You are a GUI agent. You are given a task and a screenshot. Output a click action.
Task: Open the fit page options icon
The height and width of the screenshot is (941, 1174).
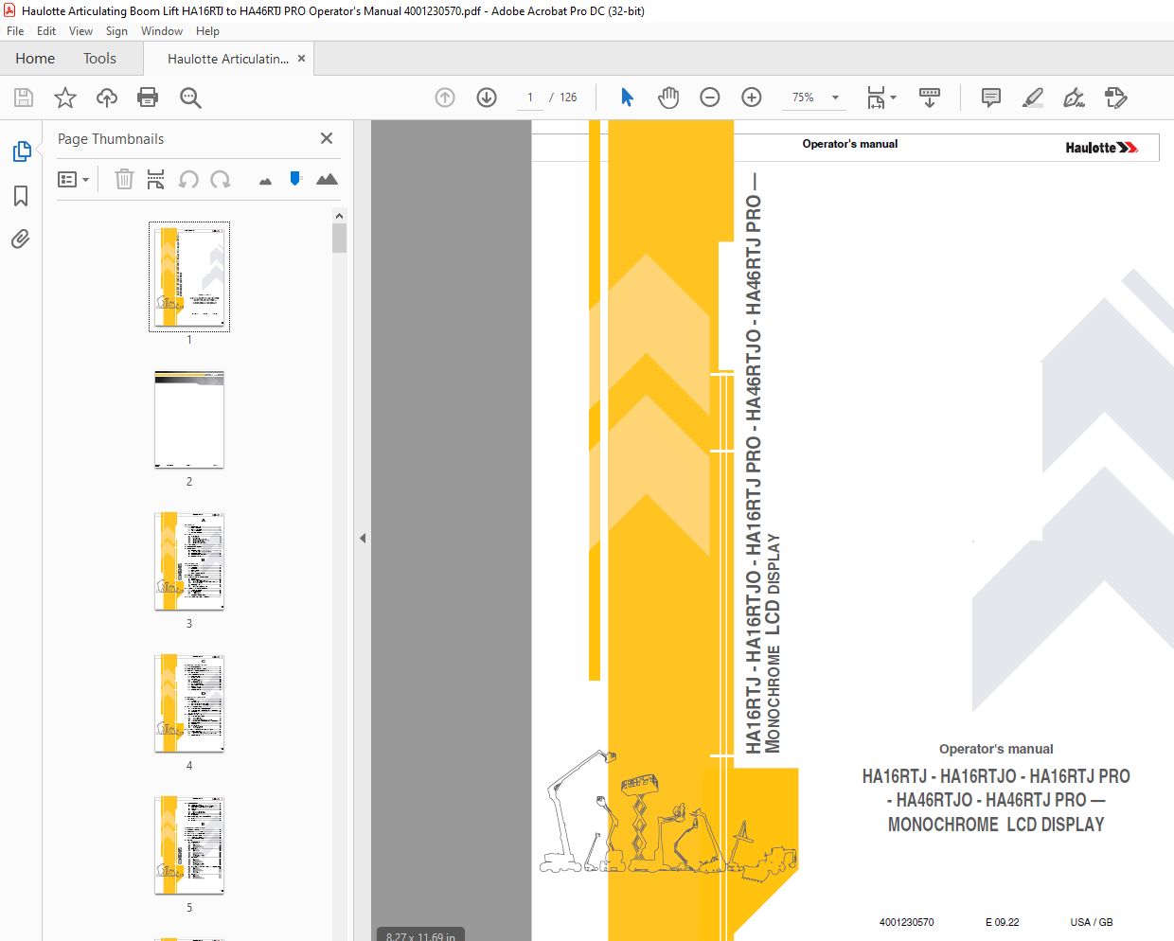click(x=881, y=98)
